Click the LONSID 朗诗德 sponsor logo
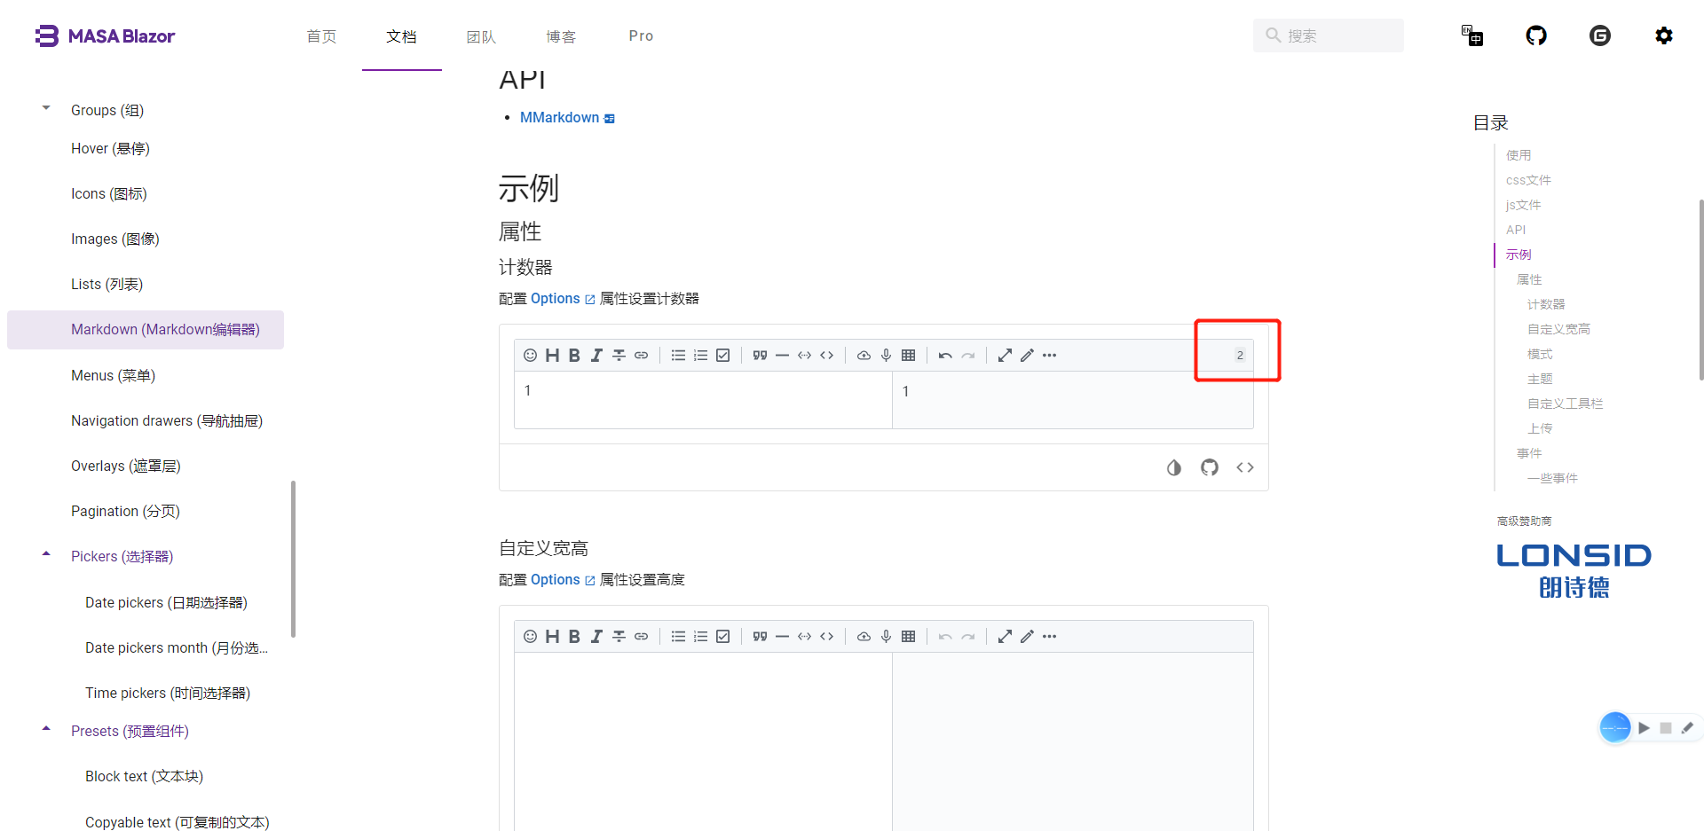This screenshot has height=831, width=1704. [1574, 570]
